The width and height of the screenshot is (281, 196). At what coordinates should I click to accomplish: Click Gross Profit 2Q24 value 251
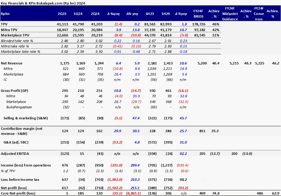pos(99,91)
